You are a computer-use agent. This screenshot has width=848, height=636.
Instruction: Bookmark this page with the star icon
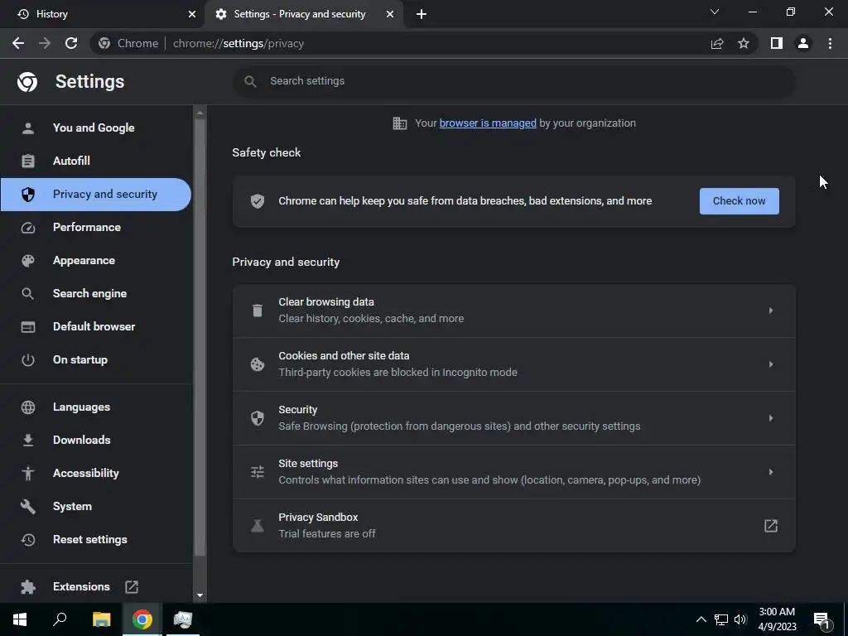[x=744, y=43]
